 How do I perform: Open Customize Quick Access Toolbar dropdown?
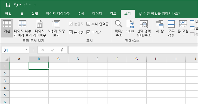(x=35, y=5)
